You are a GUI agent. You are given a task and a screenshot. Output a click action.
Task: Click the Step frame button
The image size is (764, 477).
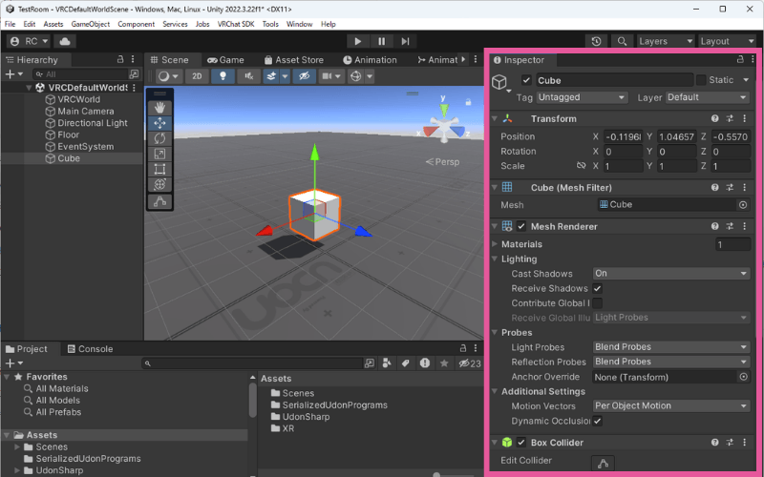[x=405, y=41]
